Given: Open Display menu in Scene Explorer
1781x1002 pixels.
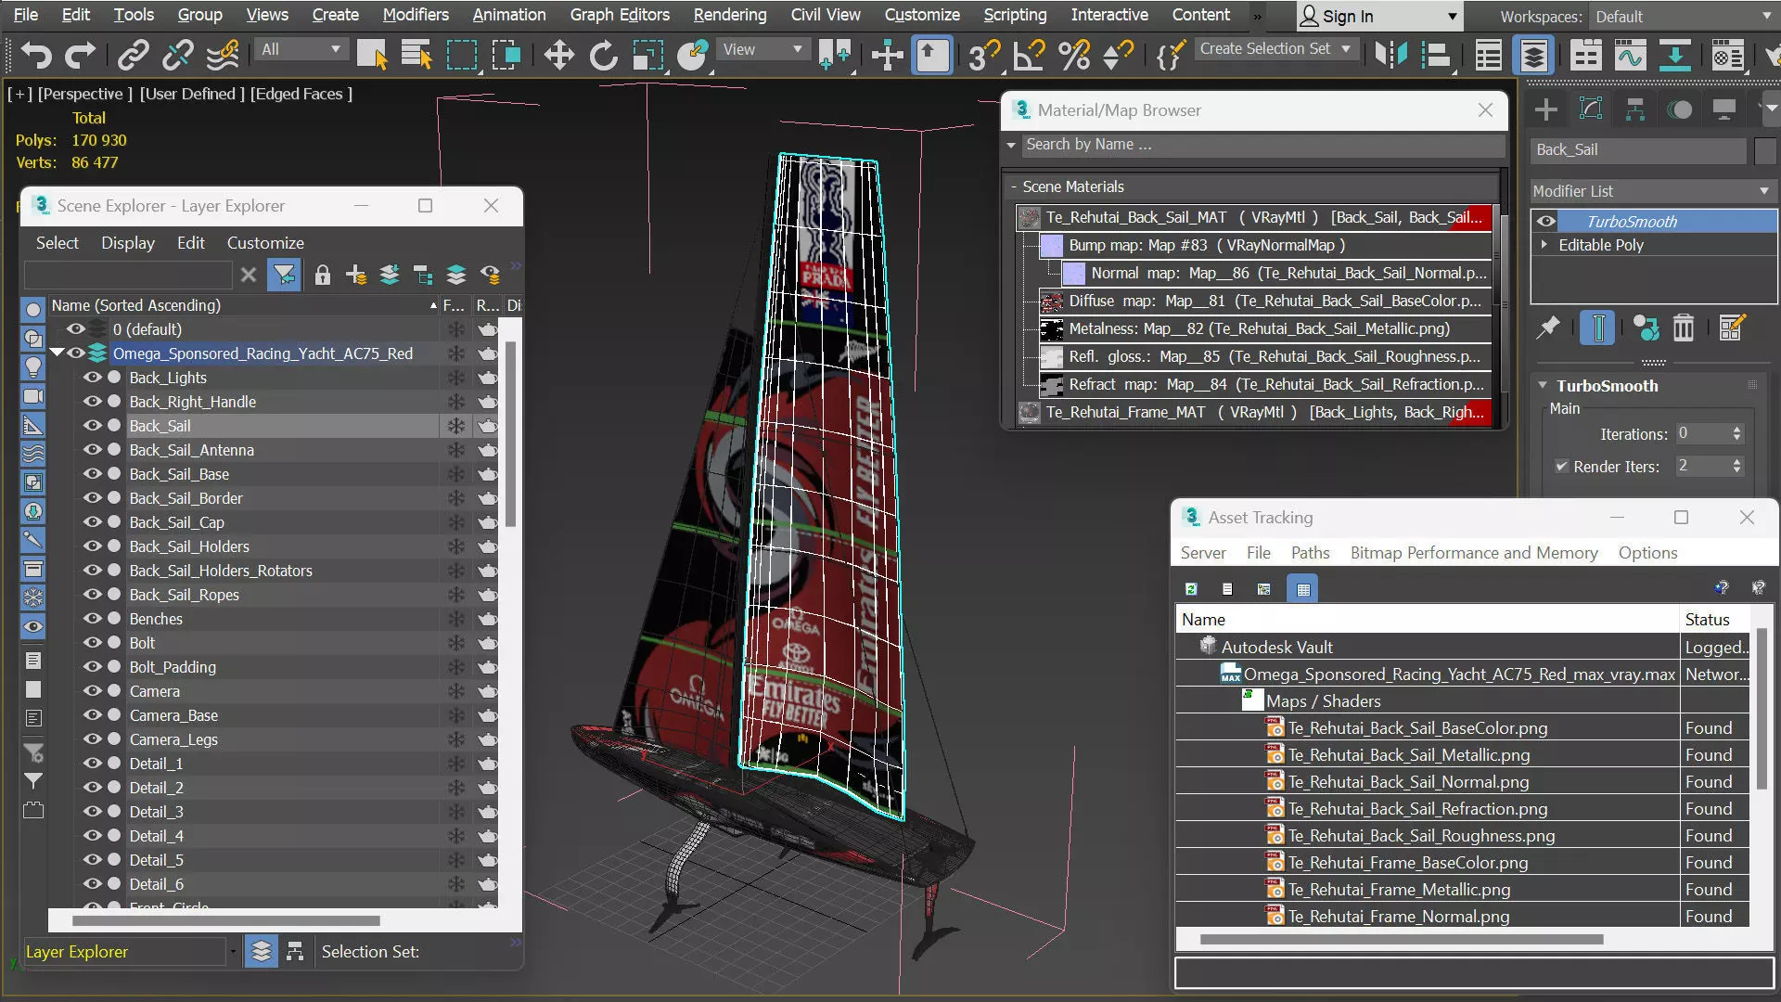Looking at the screenshot, I should click(128, 243).
